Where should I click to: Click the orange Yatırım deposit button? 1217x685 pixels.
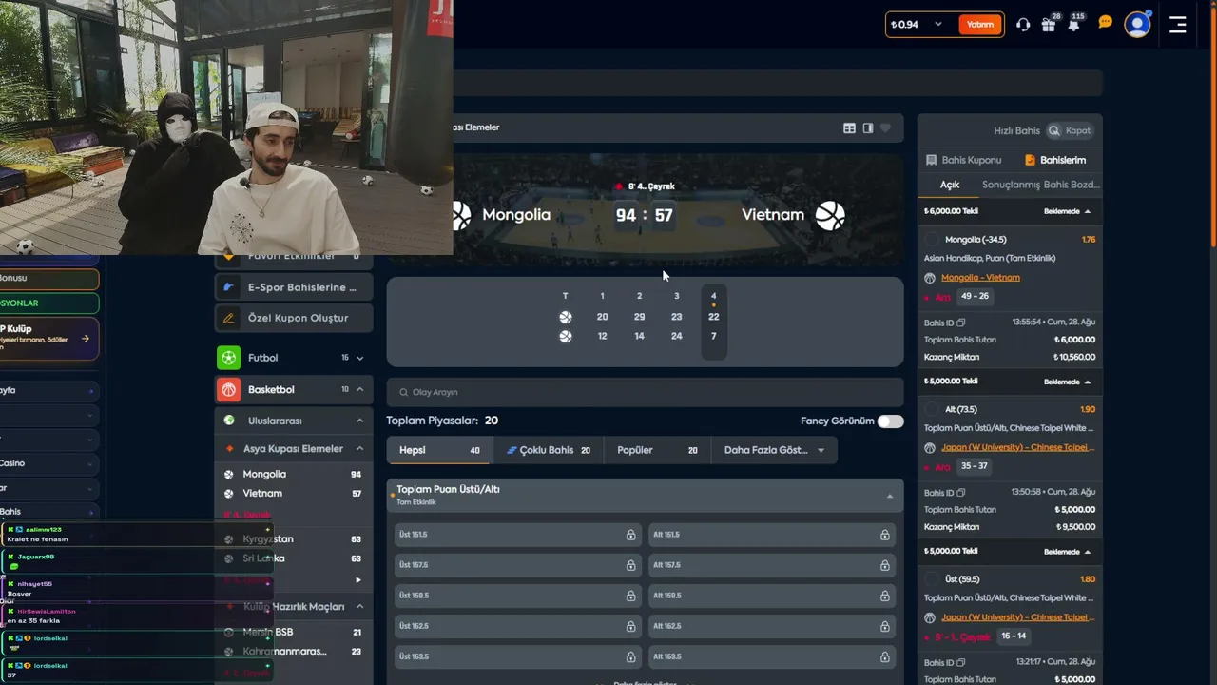(980, 25)
